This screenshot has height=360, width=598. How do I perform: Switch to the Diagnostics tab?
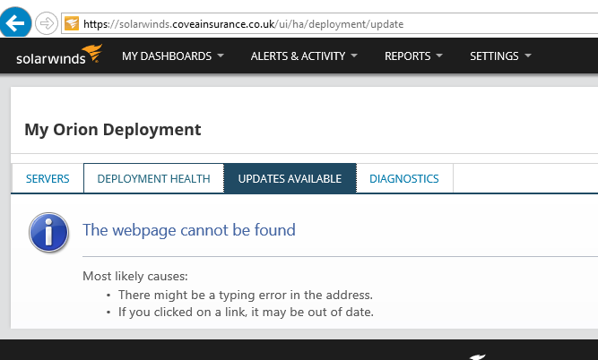click(x=404, y=178)
